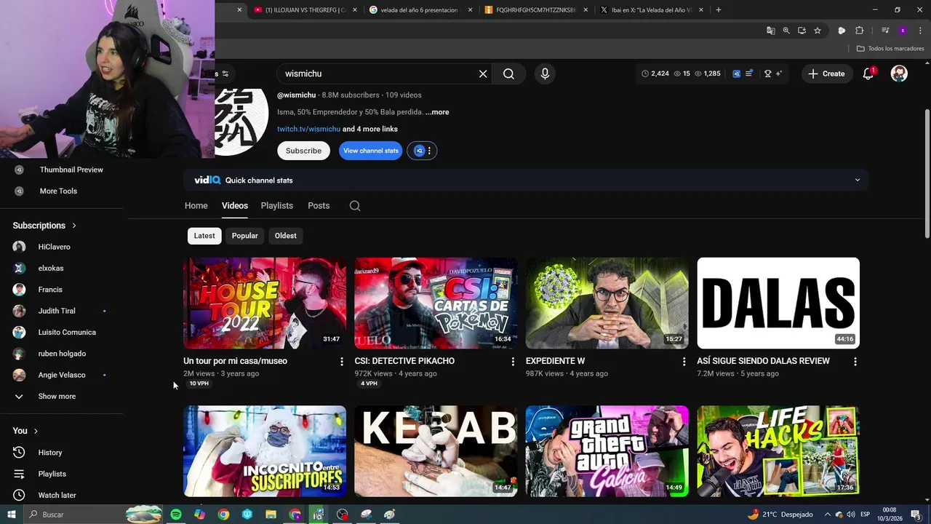Click the YouTube search magnifier button
This screenshot has width=931, height=524.
[x=508, y=74]
